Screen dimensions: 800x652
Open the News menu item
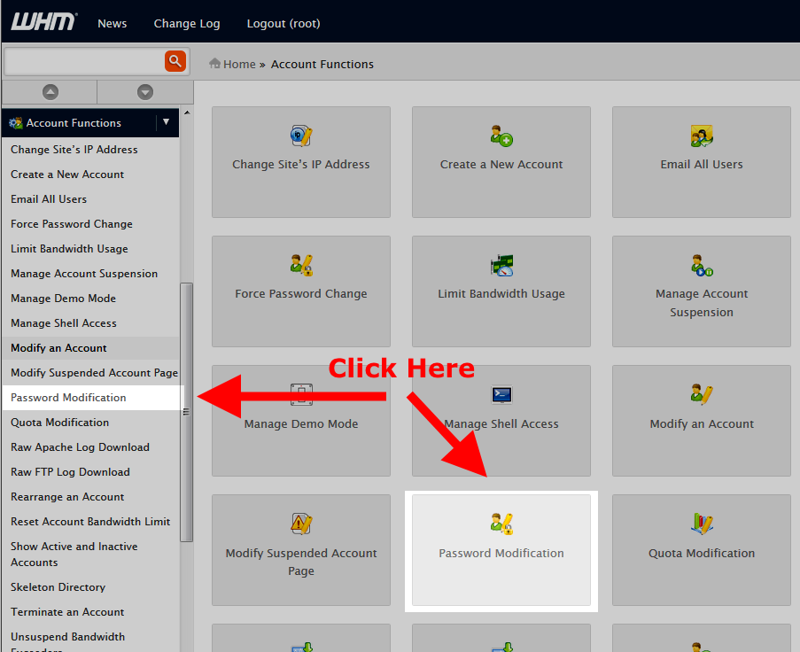pos(112,23)
